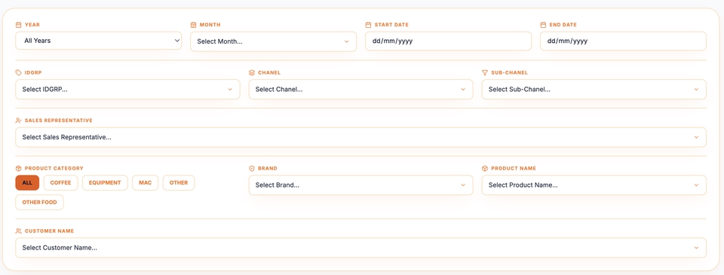Click the calendar icon beside START DATE label
Screen dimensions: 724x275
(369, 25)
